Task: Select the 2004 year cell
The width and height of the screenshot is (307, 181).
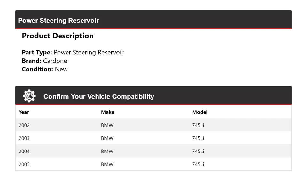Action: tap(24, 151)
